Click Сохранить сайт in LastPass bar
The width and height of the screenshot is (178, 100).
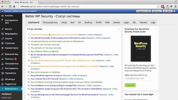pyautogui.click(x=144, y=11)
